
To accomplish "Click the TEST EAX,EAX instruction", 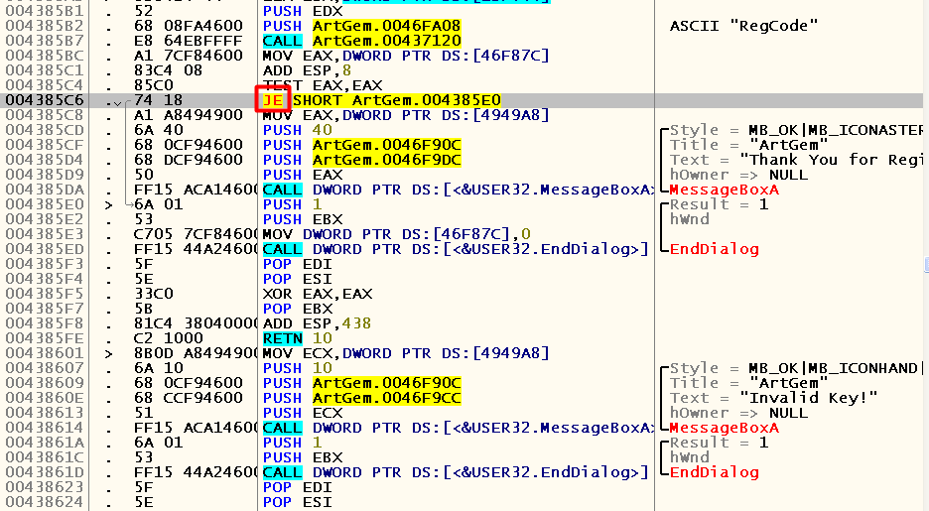I will [x=323, y=85].
